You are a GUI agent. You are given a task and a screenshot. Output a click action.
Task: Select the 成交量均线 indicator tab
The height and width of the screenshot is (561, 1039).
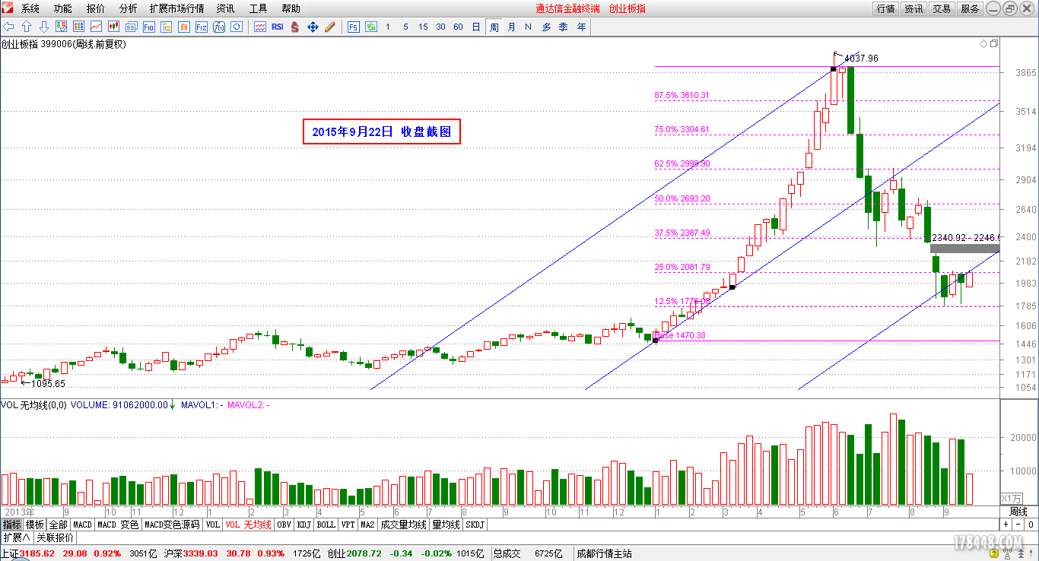tap(403, 525)
